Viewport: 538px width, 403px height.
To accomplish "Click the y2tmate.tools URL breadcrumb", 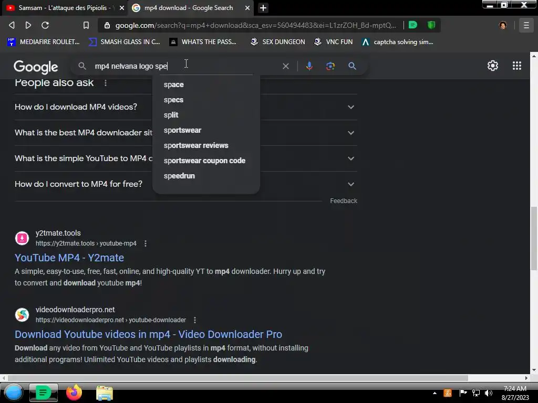I will pyautogui.click(x=86, y=243).
